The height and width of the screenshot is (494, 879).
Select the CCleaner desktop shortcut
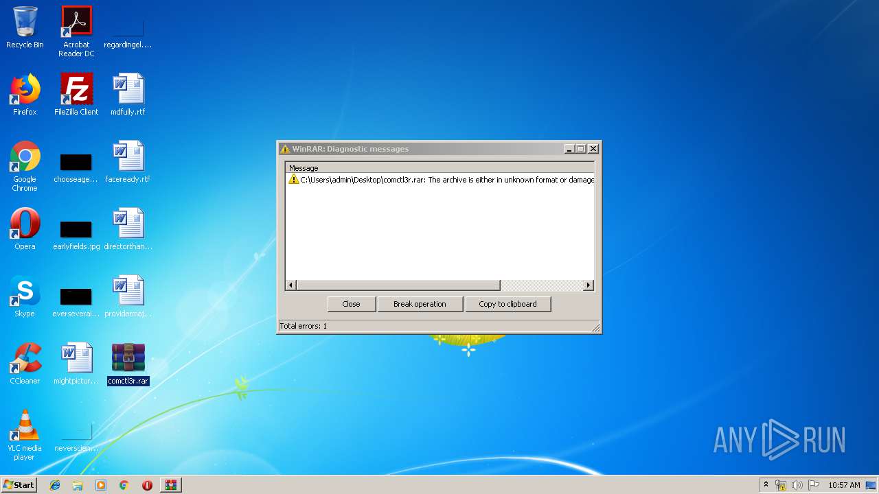pyautogui.click(x=25, y=364)
